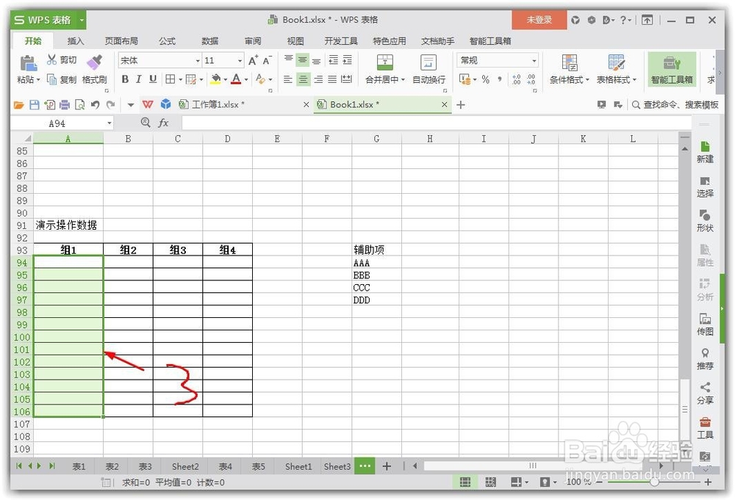Toggle italic formatting
The image size is (735, 500).
(138, 79)
